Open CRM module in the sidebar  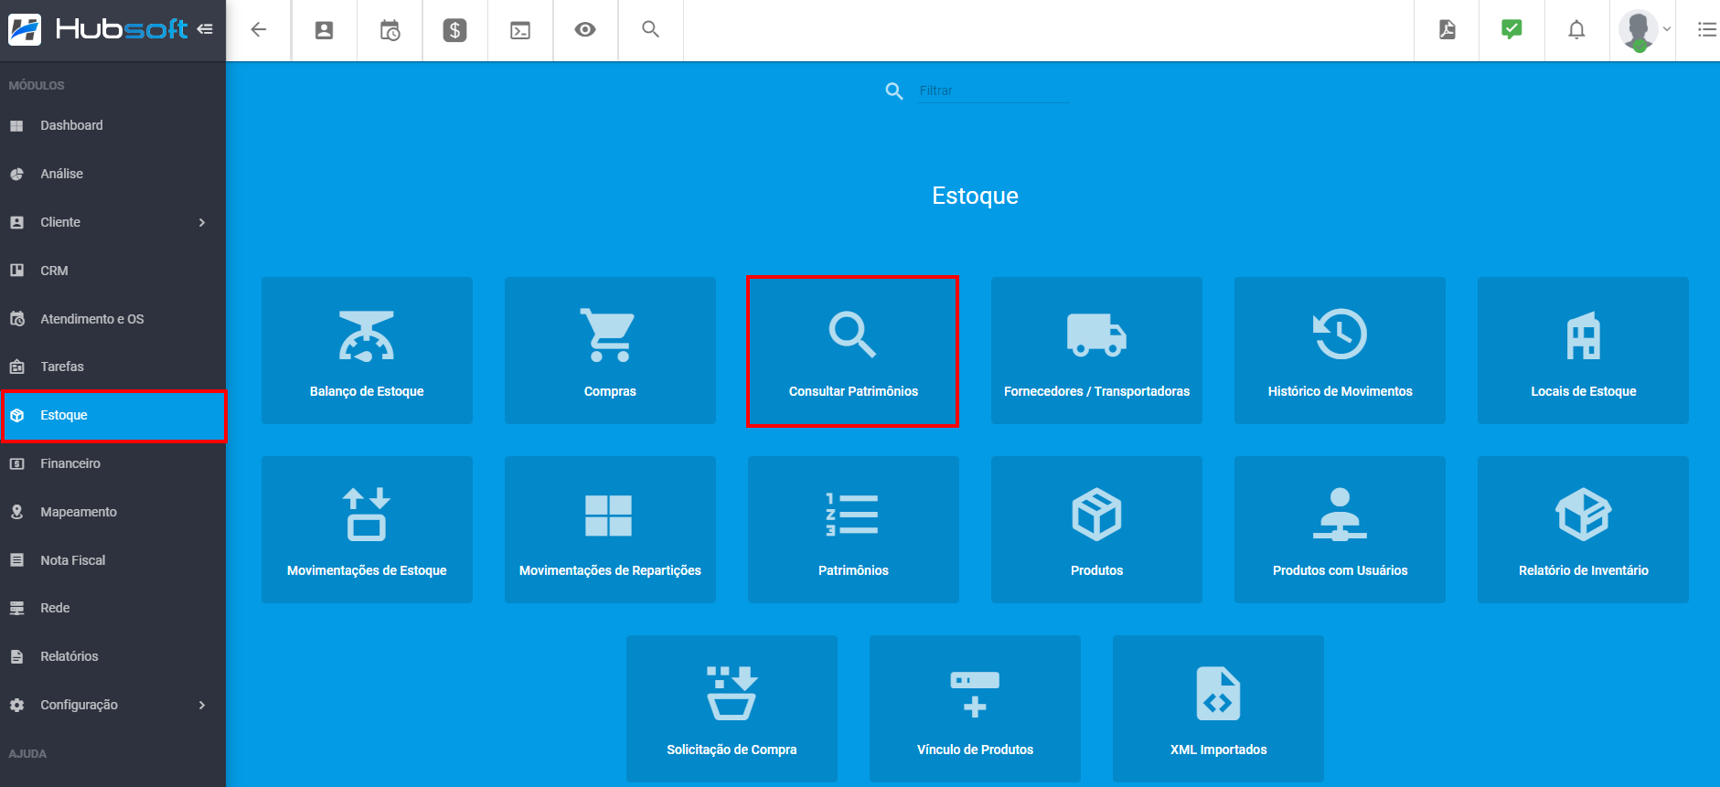coord(112,271)
